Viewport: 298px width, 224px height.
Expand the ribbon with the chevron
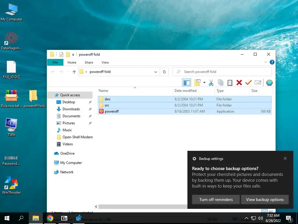pyautogui.click(x=266, y=62)
